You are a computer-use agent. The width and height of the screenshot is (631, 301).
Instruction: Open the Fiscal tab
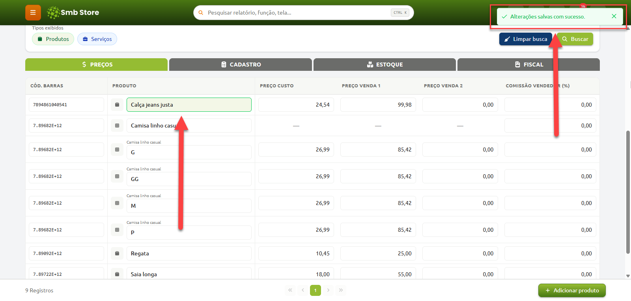(x=528, y=65)
